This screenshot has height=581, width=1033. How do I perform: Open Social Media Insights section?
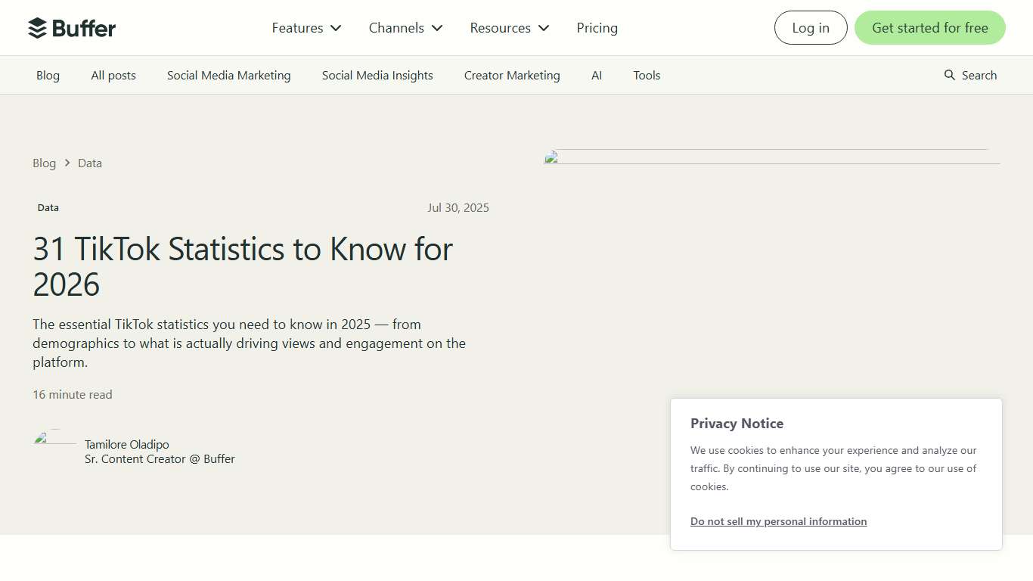click(377, 76)
